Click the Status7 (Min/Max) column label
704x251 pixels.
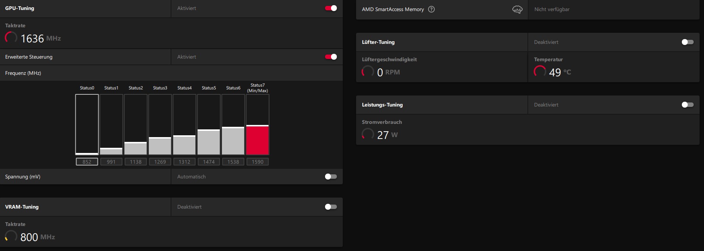(x=257, y=88)
